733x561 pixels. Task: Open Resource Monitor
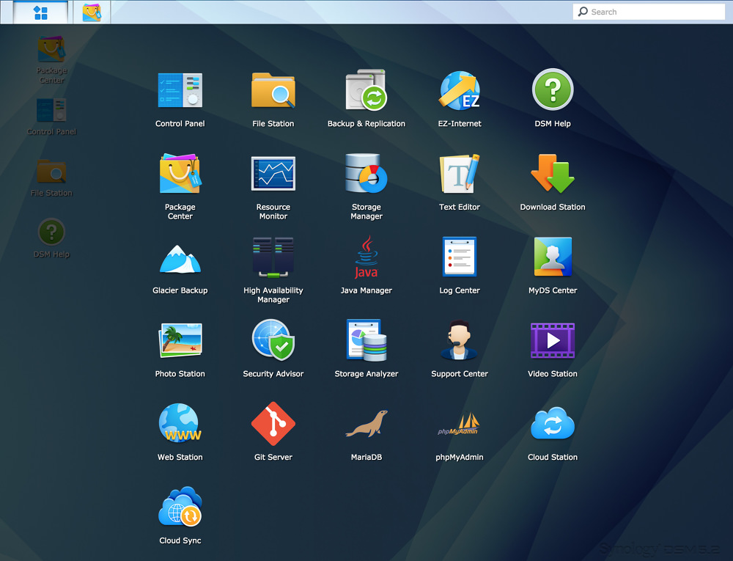(273, 175)
